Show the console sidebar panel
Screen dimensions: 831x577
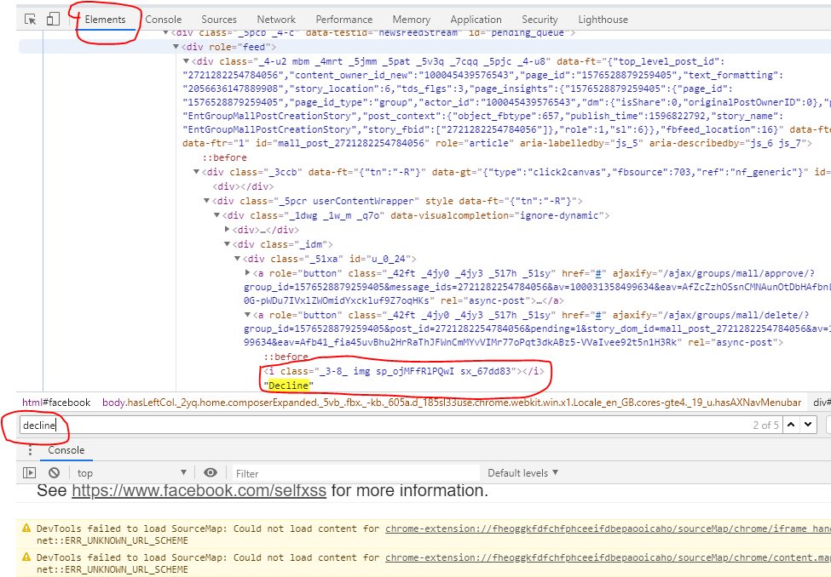(x=30, y=473)
